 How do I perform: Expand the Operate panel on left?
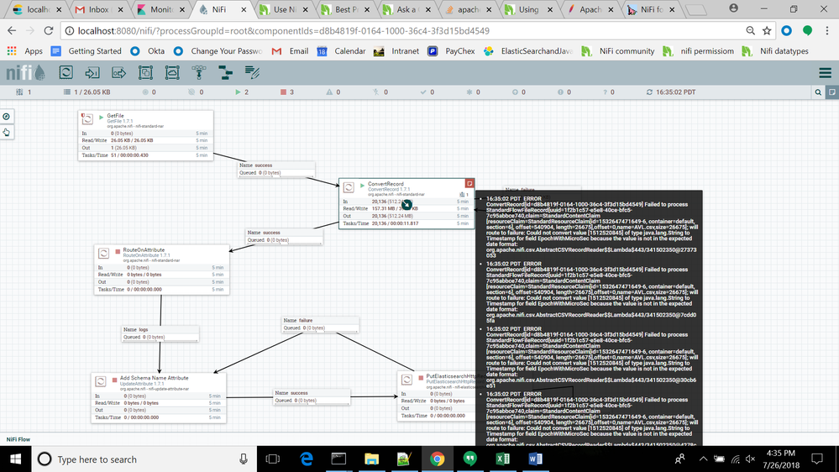[7, 132]
